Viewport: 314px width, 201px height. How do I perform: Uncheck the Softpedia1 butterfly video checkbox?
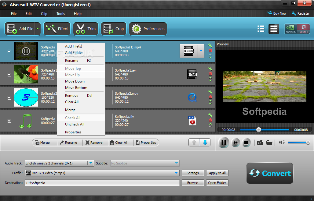pyautogui.click(x=9, y=74)
